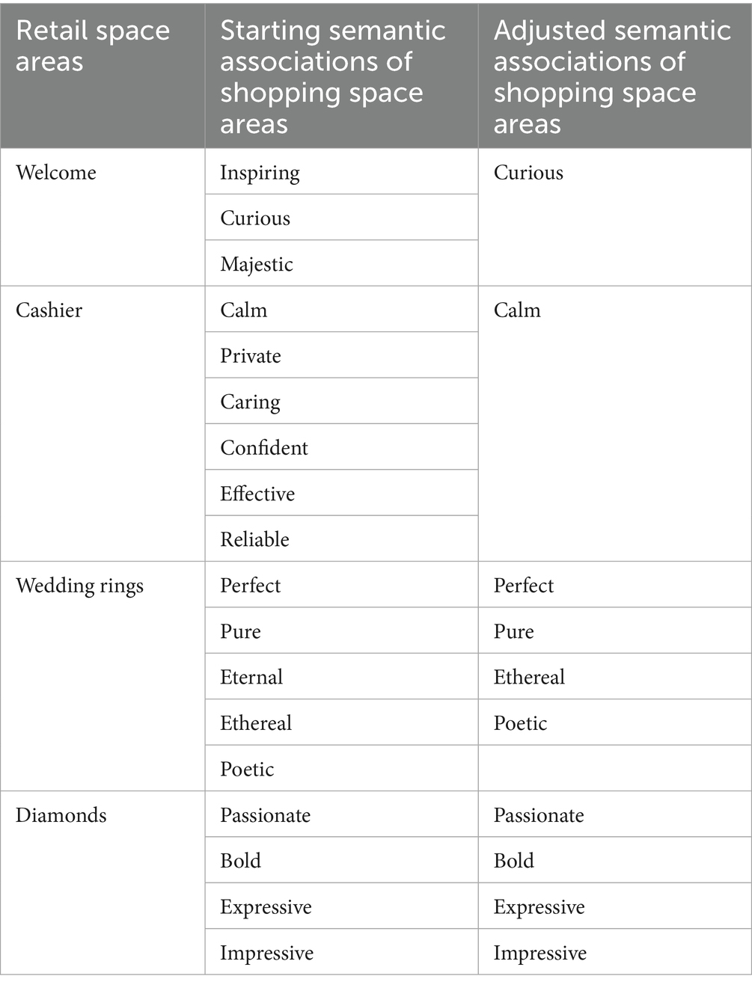This screenshot has width=752, height=988.
Task: Click the 'Adjusted semantic associations' column header
Action: tap(611, 77)
